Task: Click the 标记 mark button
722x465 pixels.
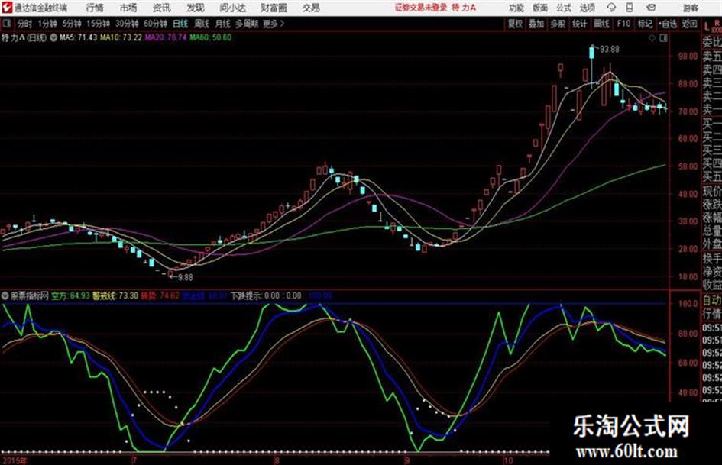Action: click(645, 24)
